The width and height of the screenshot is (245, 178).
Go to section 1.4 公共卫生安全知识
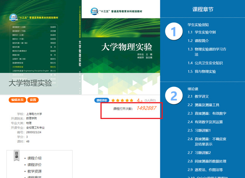click(x=209, y=63)
